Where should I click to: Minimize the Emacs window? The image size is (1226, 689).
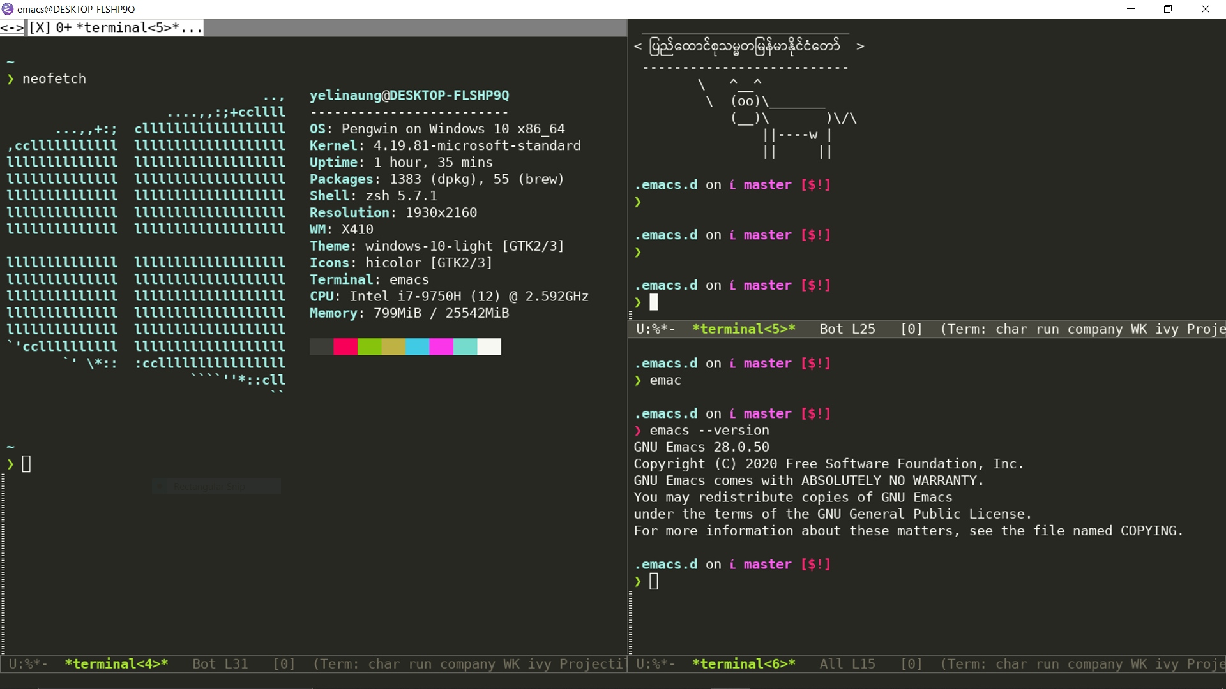click(x=1131, y=9)
